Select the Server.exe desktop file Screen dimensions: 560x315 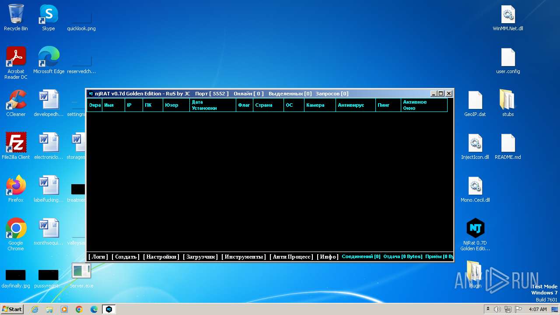tap(81, 275)
